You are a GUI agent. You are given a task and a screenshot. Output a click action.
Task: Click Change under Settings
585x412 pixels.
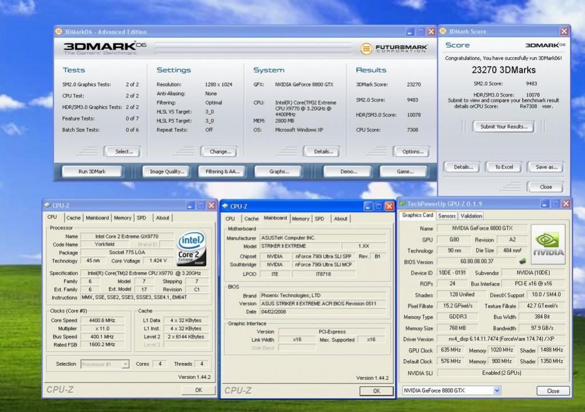[220, 151]
